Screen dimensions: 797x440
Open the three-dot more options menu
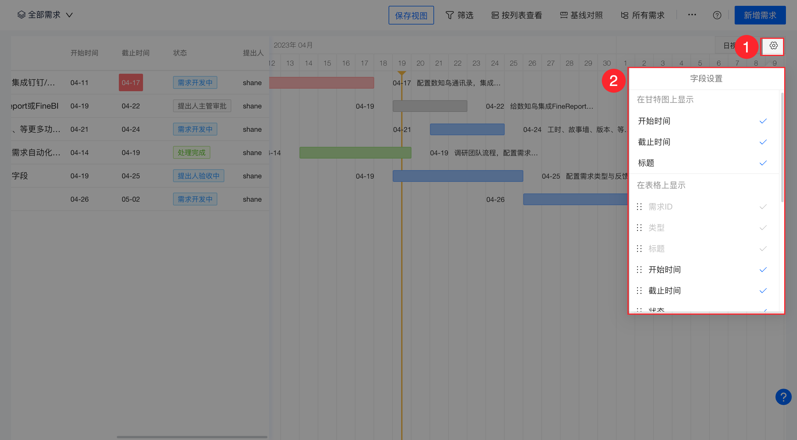(692, 15)
